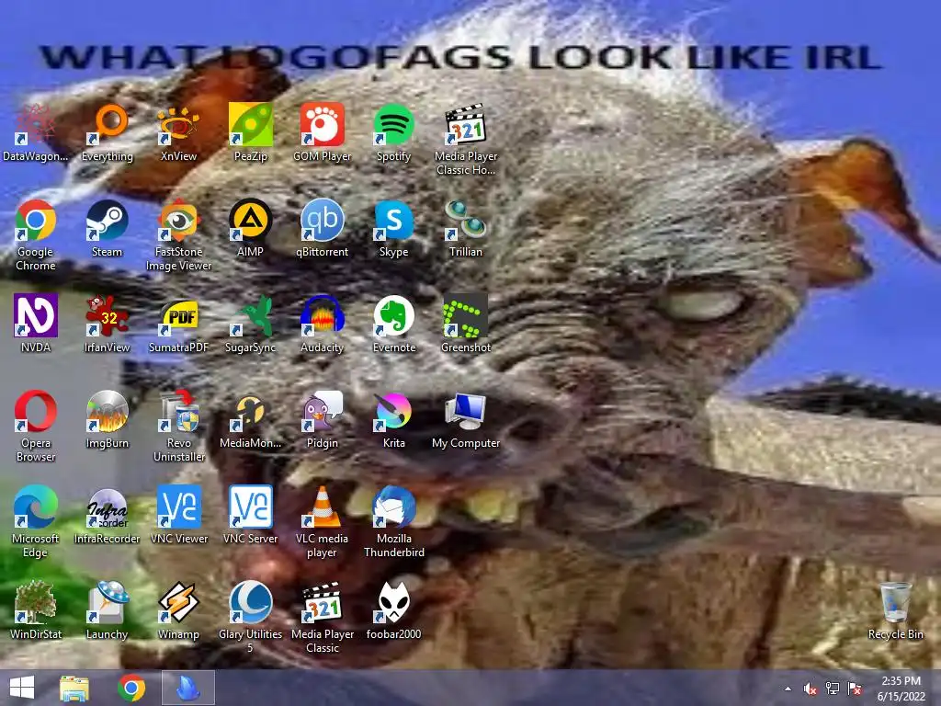Open the Winamp desktop icon
Screen dimensions: 941x706
pyautogui.click(x=179, y=610)
